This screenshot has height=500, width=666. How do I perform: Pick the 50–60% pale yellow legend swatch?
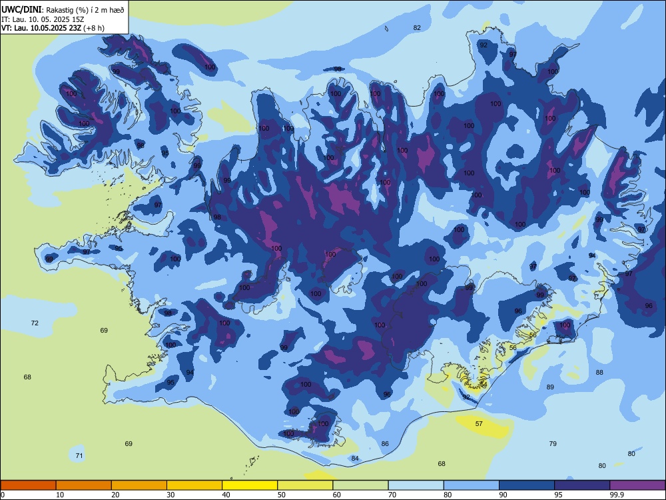pyautogui.click(x=306, y=485)
